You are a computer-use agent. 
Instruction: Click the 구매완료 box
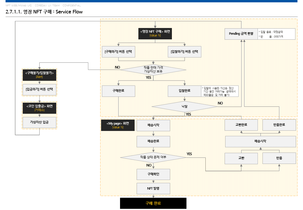[119, 91]
